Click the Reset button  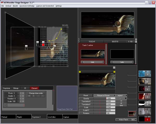[x=86, y=95]
